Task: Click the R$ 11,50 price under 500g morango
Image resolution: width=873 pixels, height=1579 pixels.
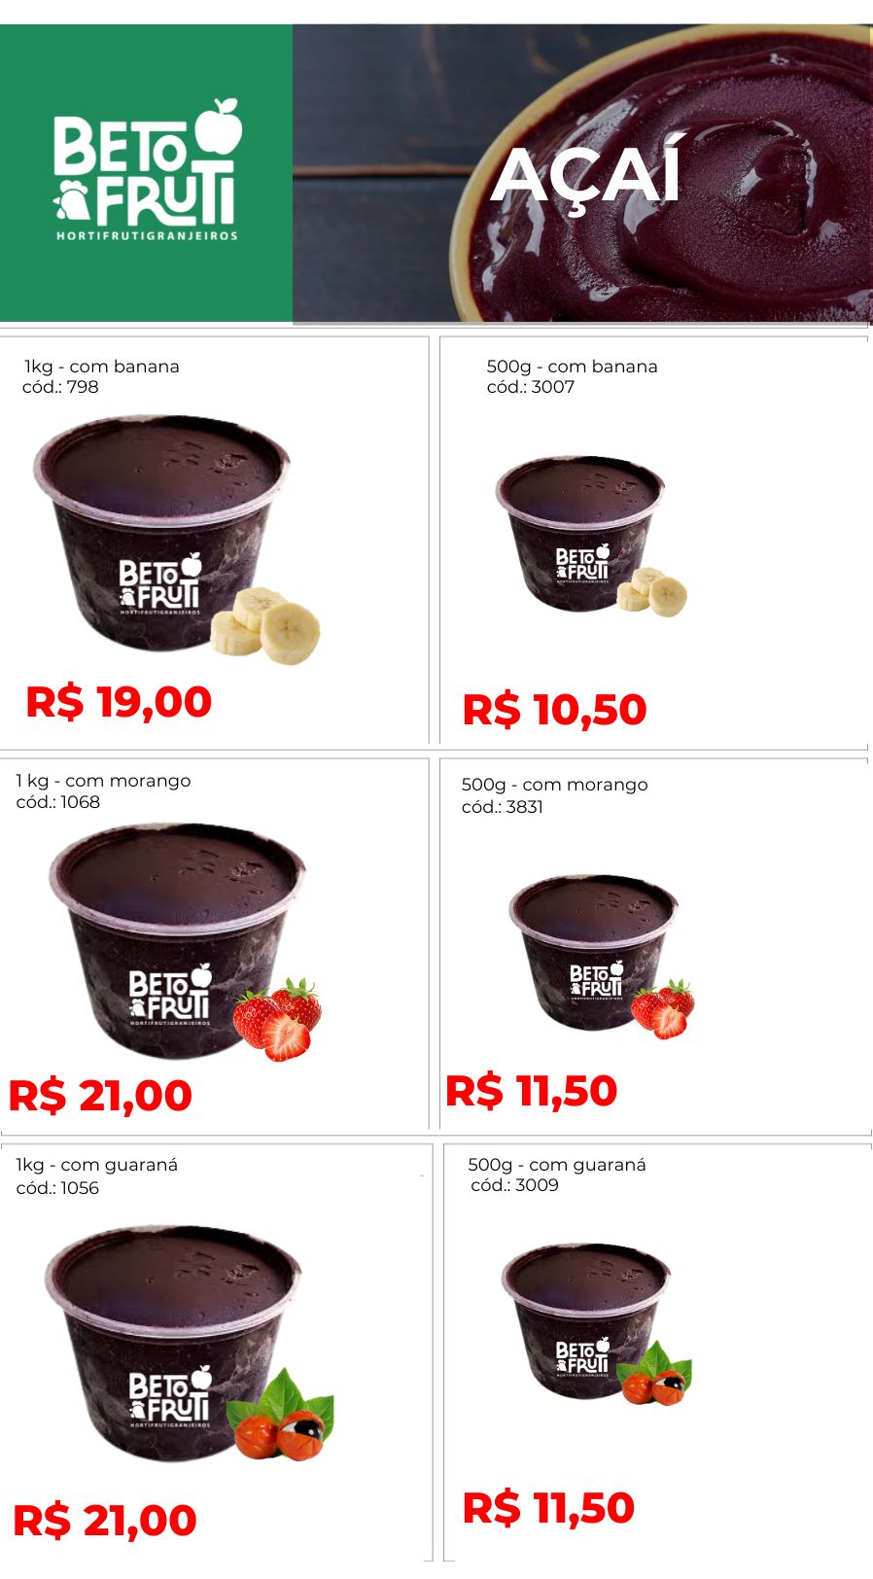Action: [531, 1090]
